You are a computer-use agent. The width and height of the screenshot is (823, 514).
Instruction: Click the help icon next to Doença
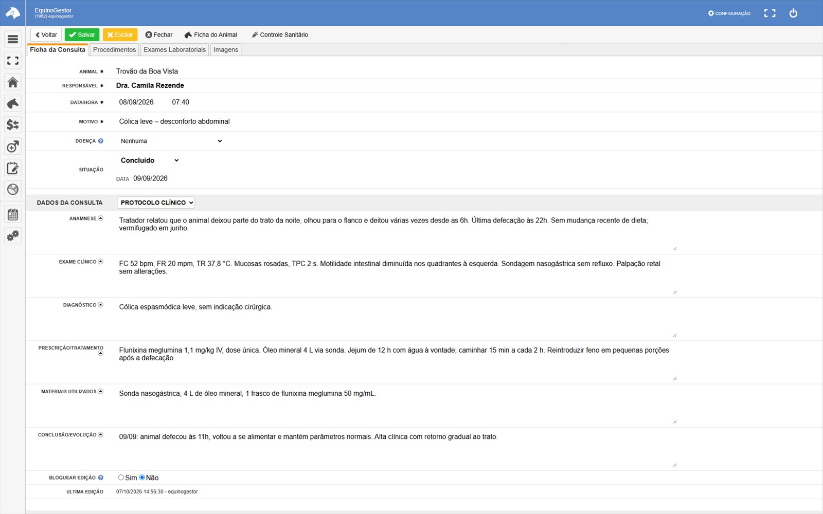[101, 141]
